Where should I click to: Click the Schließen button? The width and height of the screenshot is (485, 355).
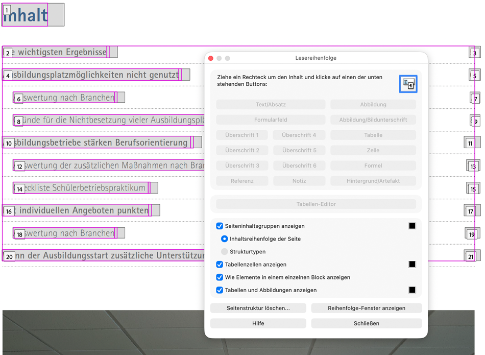click(x=367, y=323)
